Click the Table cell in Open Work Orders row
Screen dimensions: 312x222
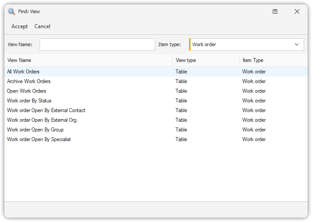[181, 91]
